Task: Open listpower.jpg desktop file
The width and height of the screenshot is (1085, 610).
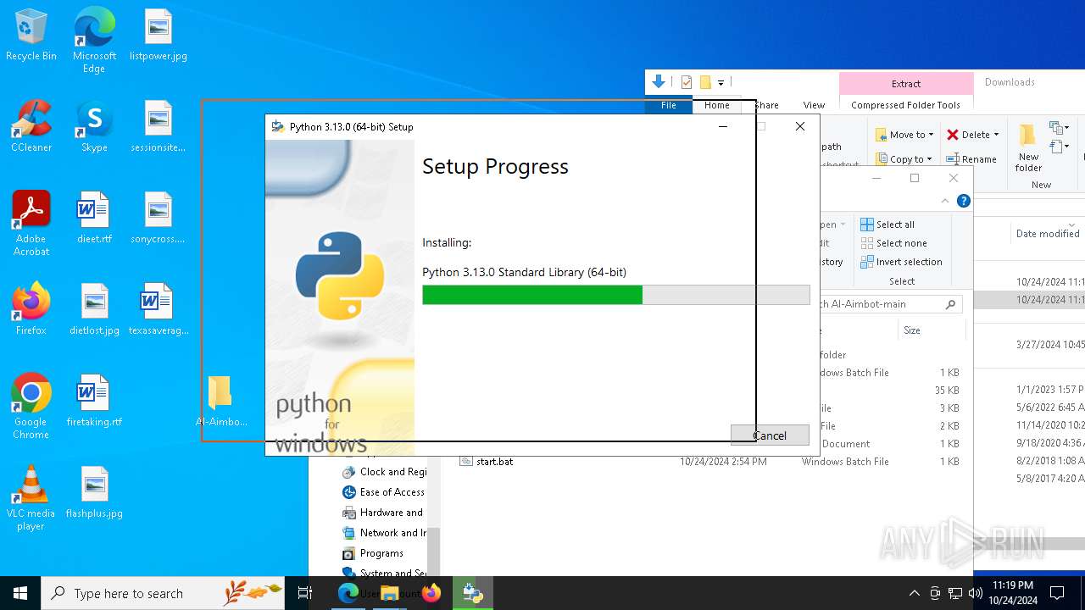Action: (x=159, y=36)
